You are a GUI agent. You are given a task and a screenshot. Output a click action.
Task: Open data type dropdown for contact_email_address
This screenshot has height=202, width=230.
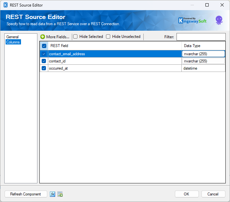[x=203, y=54]
